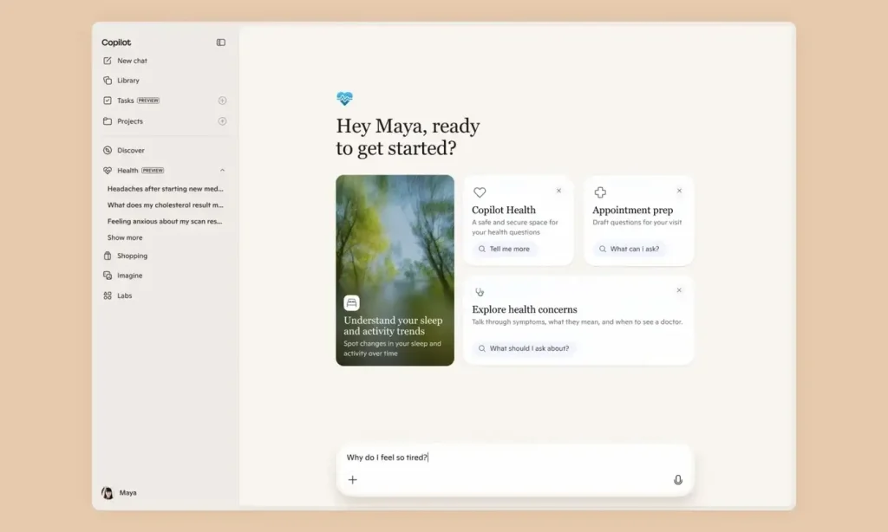Dismiss the Copilot Health card
The height and width of the screenshot is (532, 888).
[x=558, y=191]
